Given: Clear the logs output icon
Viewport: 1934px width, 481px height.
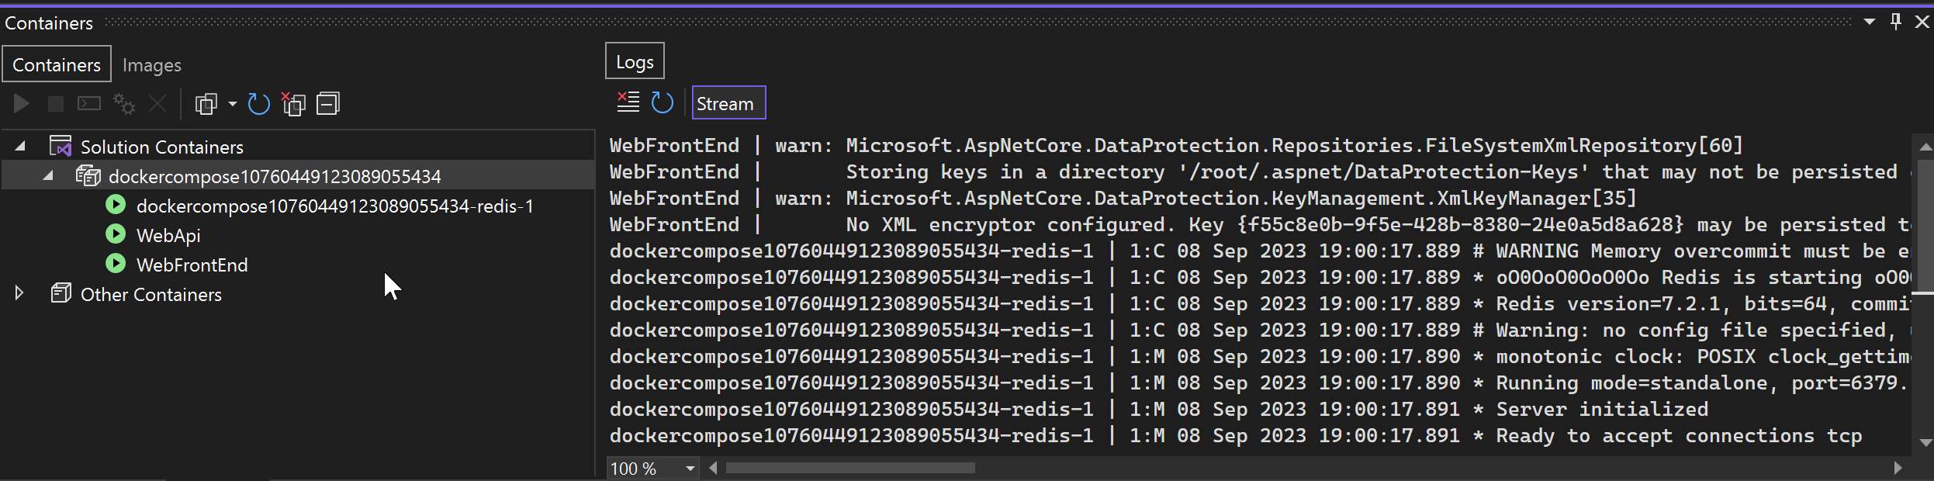Looking at the screenshot, I should [x=628, y=102].
